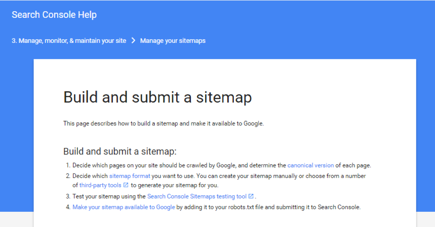Click the 'Build and submit a sitemap:' subheading
Viewport: 435px width, 227px height.
[x=120, y=151]
